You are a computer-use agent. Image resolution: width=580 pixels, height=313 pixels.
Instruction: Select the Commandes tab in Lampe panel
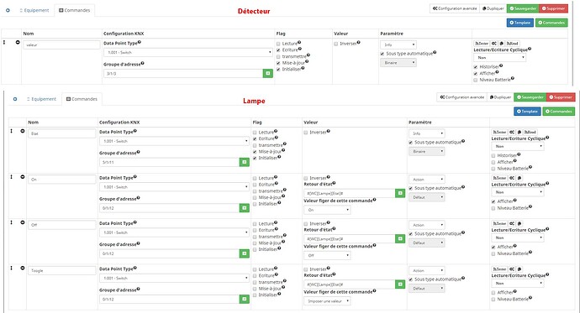[x=82, y=99]
